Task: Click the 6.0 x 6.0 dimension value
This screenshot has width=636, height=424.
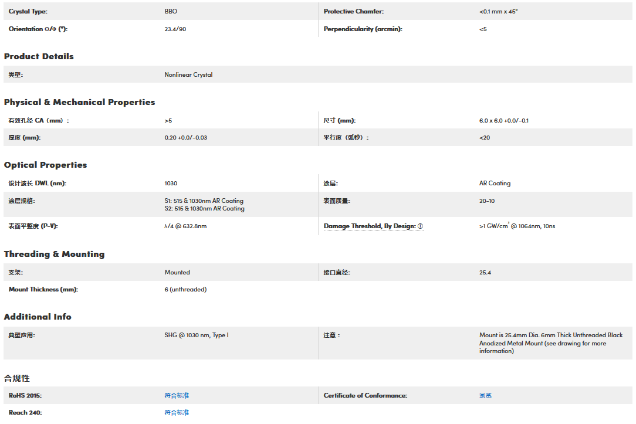Action: pyautogui.click(x=503, y=121)
